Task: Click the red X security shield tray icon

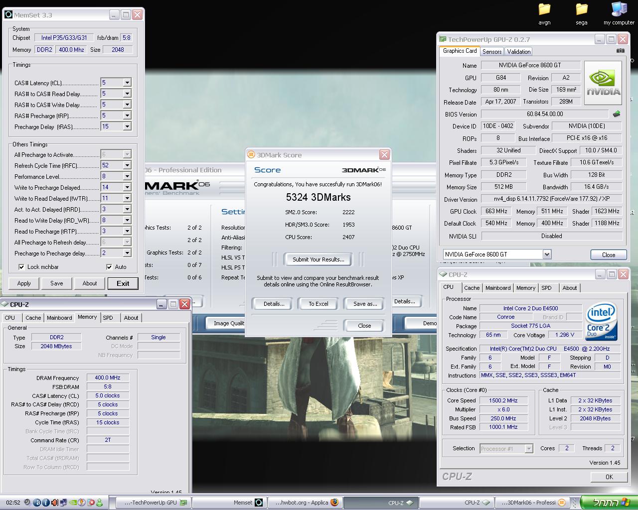Action: (91, 503)
